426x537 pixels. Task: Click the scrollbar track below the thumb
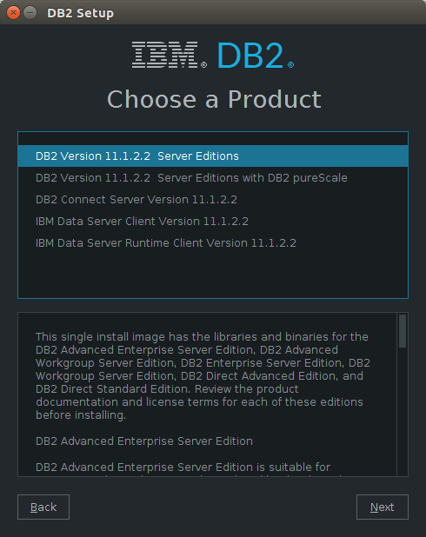(403, 411)
